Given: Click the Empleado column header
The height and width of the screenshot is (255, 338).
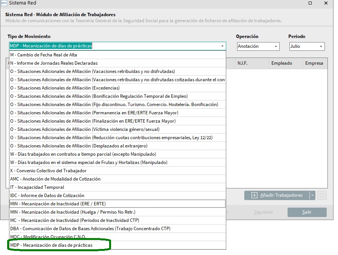Looking at the screenshot, I should click(282, 63).
